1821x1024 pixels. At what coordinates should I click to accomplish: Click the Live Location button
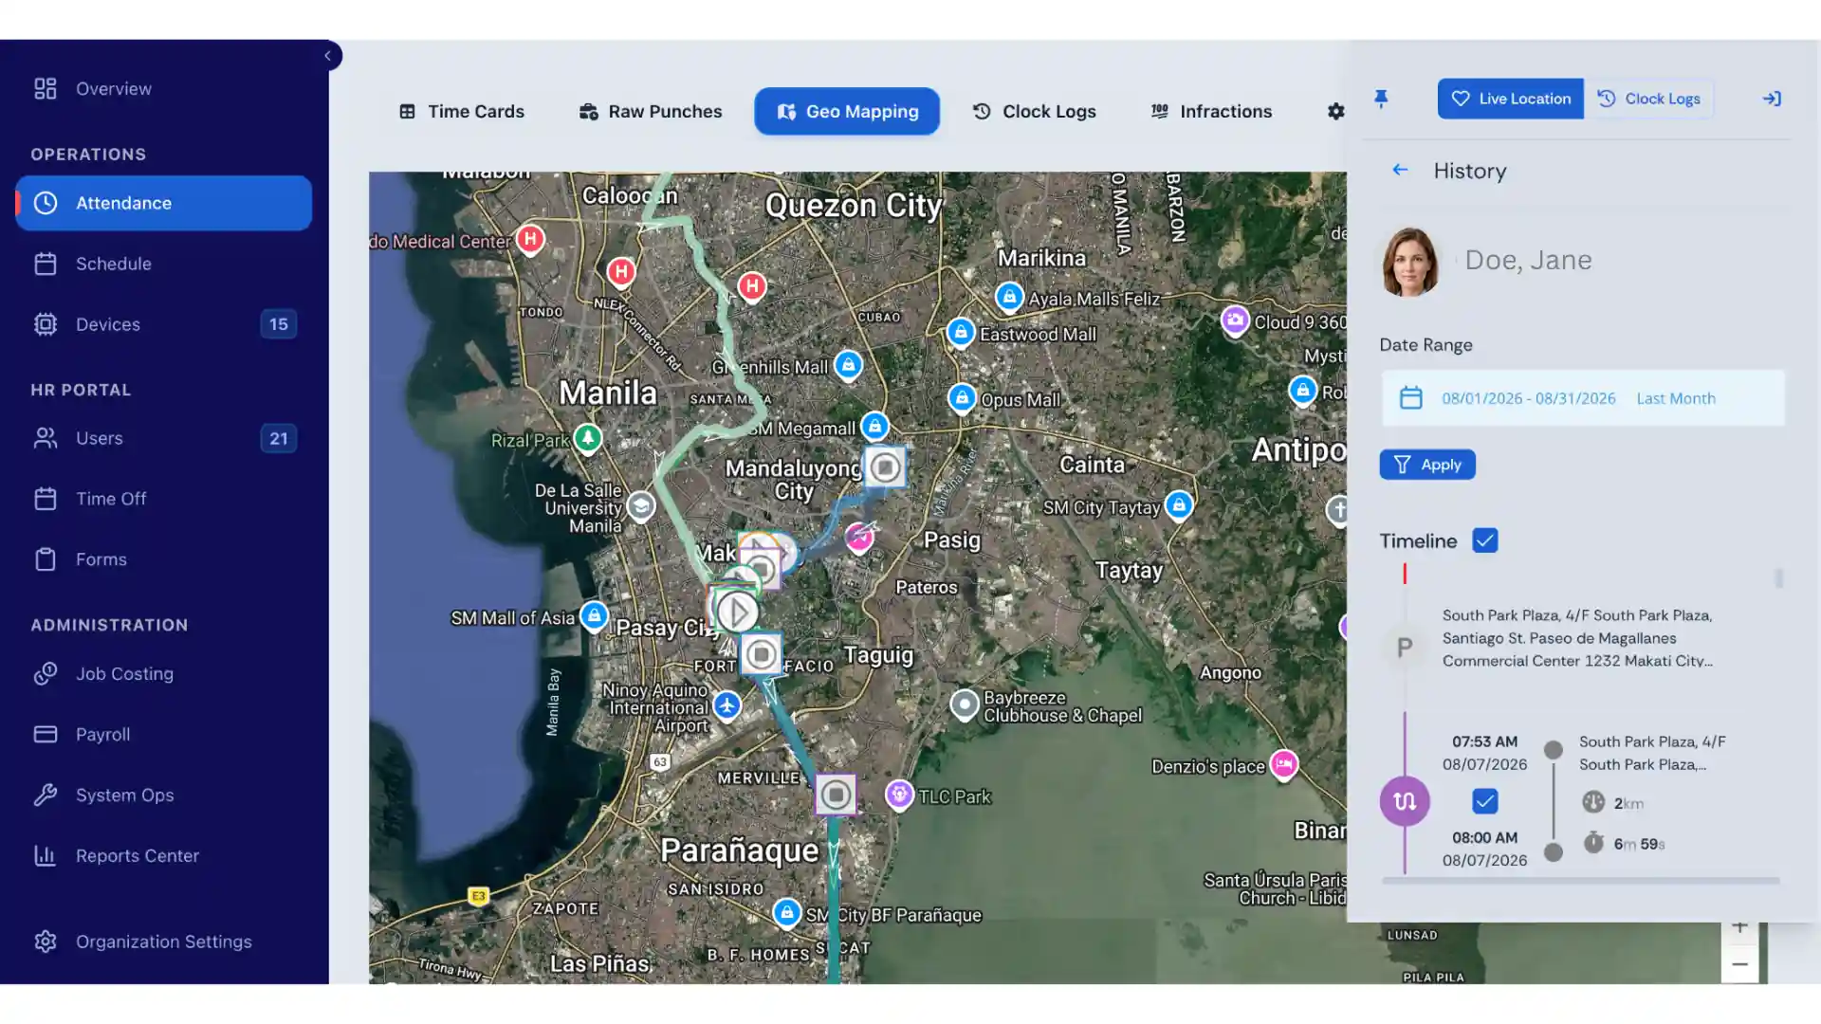(x=1511, y=99)
